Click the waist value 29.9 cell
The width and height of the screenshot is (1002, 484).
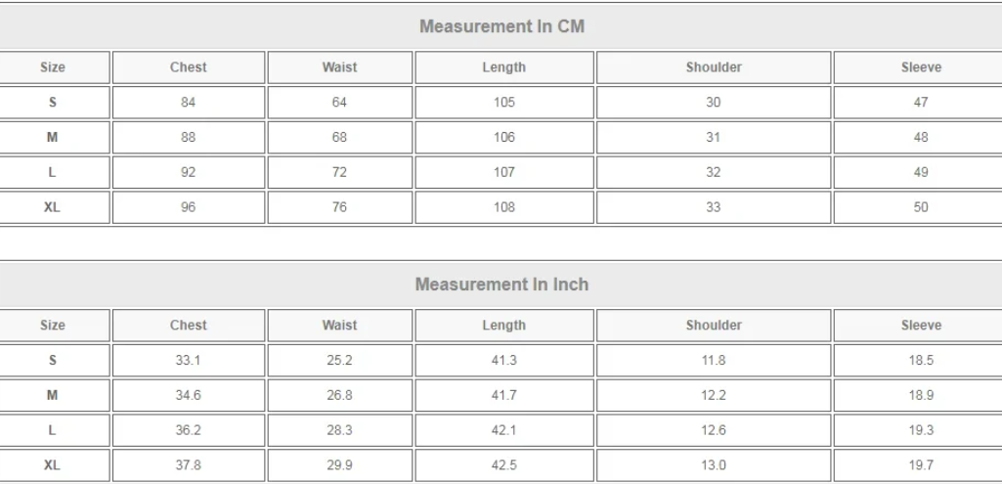click(339, 465)
